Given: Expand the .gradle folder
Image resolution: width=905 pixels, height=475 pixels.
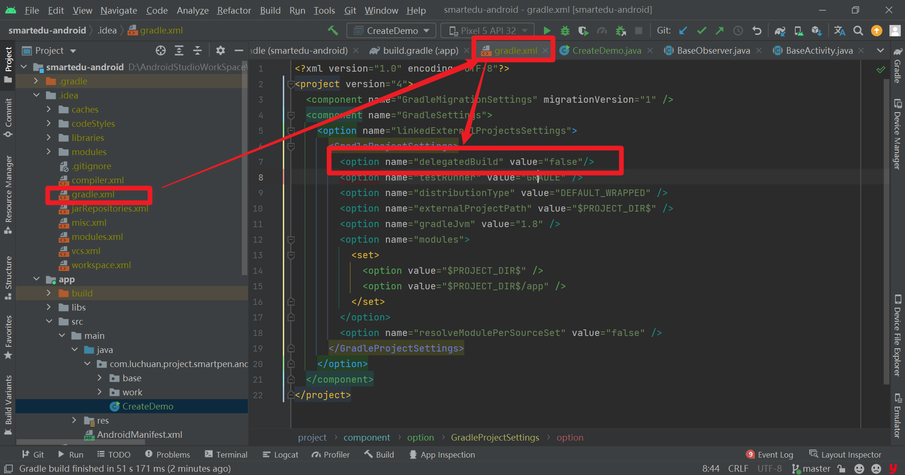Looking at the screenshot, I should (x=36, y=81).
